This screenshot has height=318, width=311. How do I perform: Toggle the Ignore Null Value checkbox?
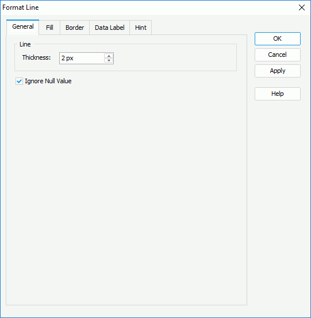point(20,82)
